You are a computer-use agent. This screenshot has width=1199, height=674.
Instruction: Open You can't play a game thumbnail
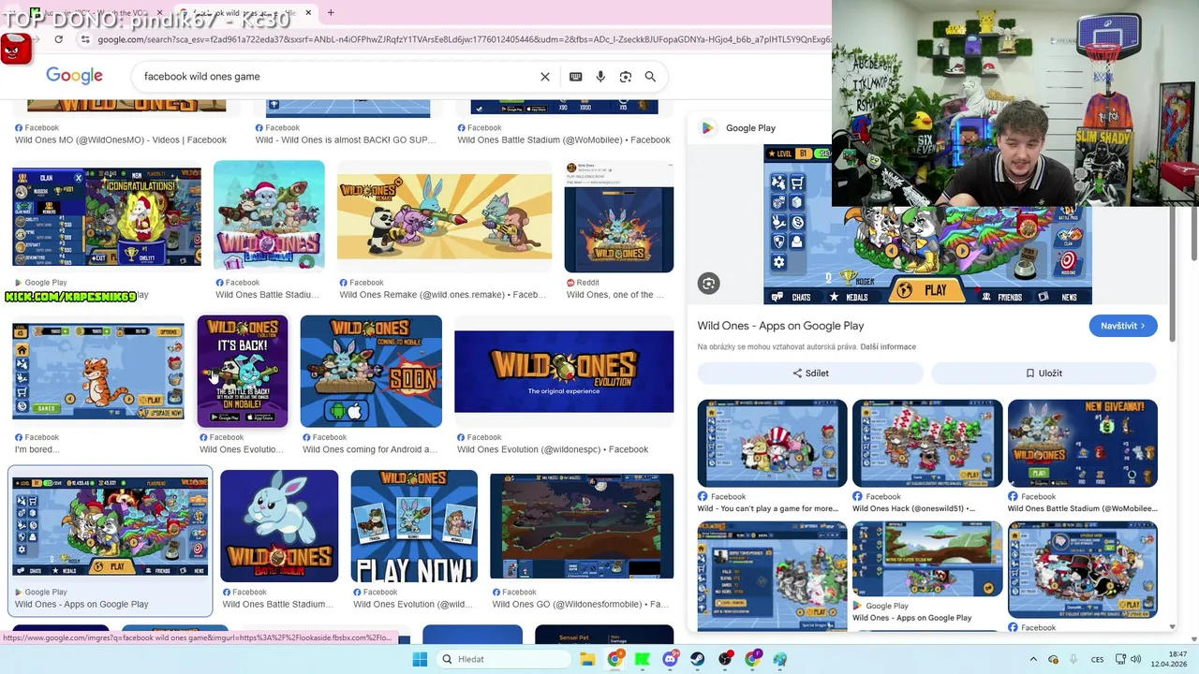click(772, 444)
